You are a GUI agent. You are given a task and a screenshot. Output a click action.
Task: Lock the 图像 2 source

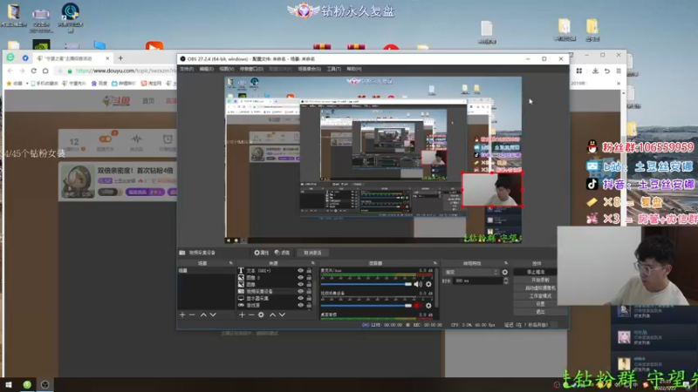[x=309, y=277]
